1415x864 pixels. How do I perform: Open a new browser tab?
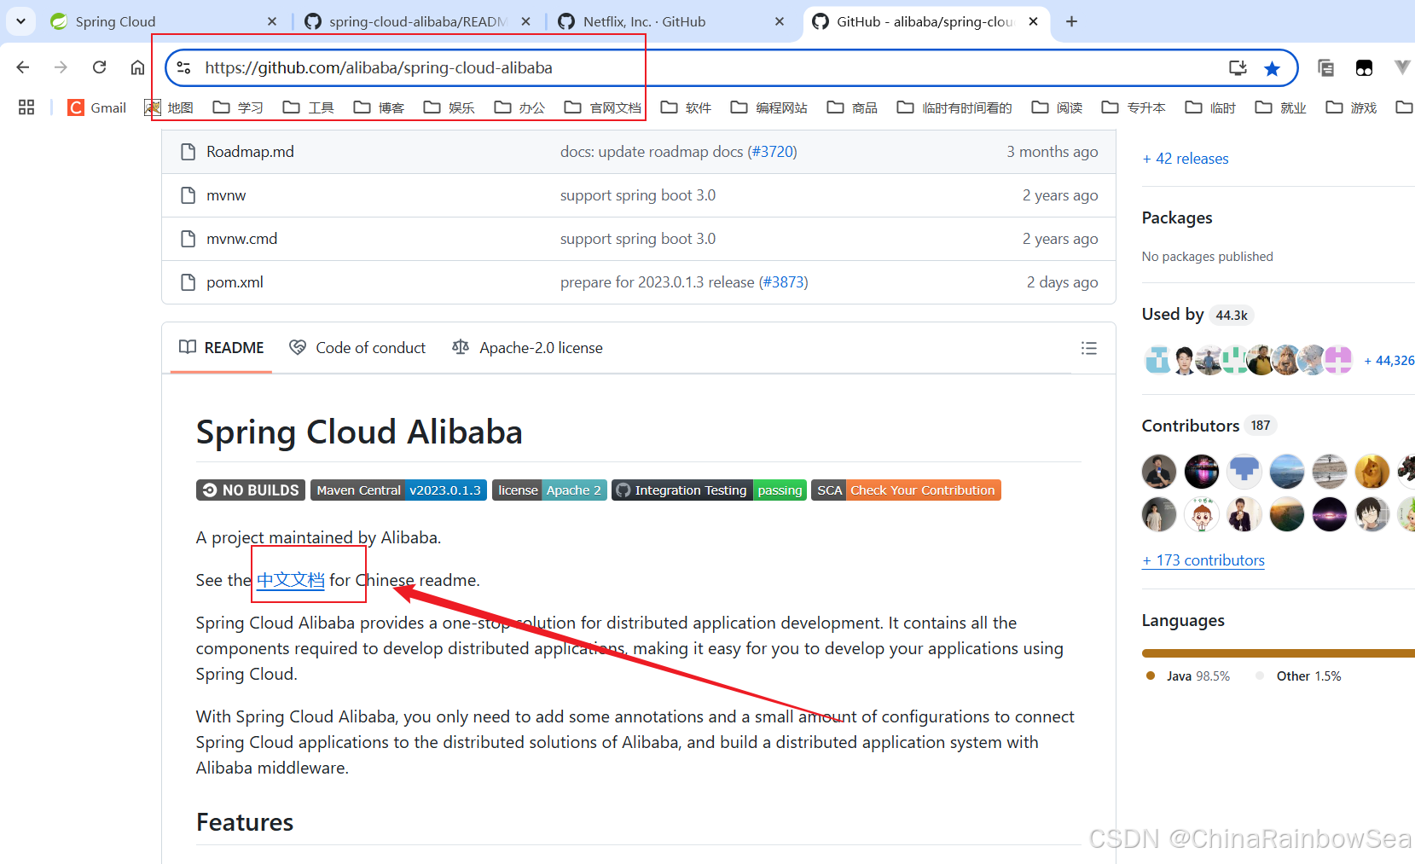point(1072,21)
